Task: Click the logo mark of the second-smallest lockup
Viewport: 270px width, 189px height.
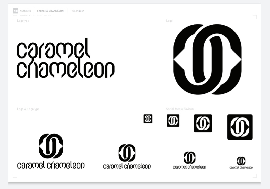Action: click(189, 158)
